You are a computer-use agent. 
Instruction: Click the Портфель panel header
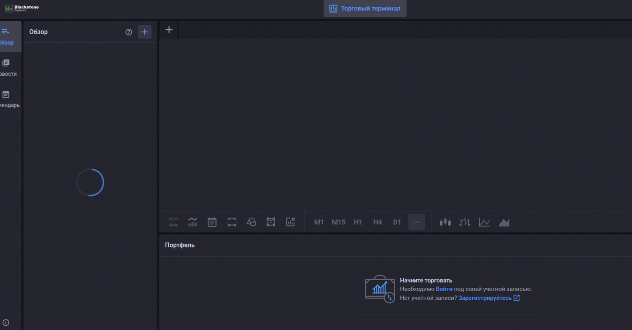point(180,245)
